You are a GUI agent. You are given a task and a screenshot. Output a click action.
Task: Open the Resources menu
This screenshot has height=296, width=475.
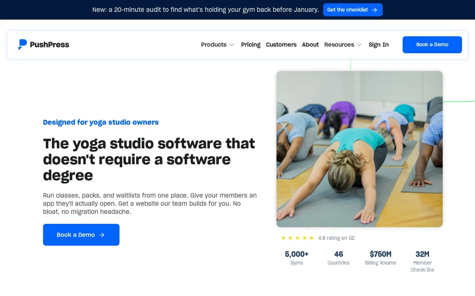click(343, 45)
